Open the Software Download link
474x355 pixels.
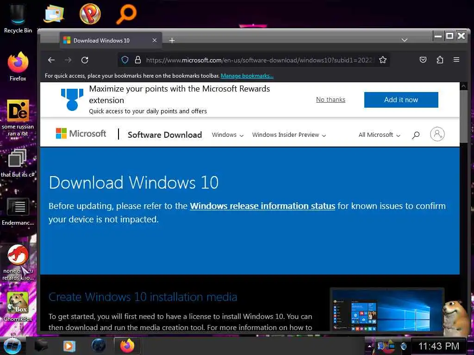[165, 135]
